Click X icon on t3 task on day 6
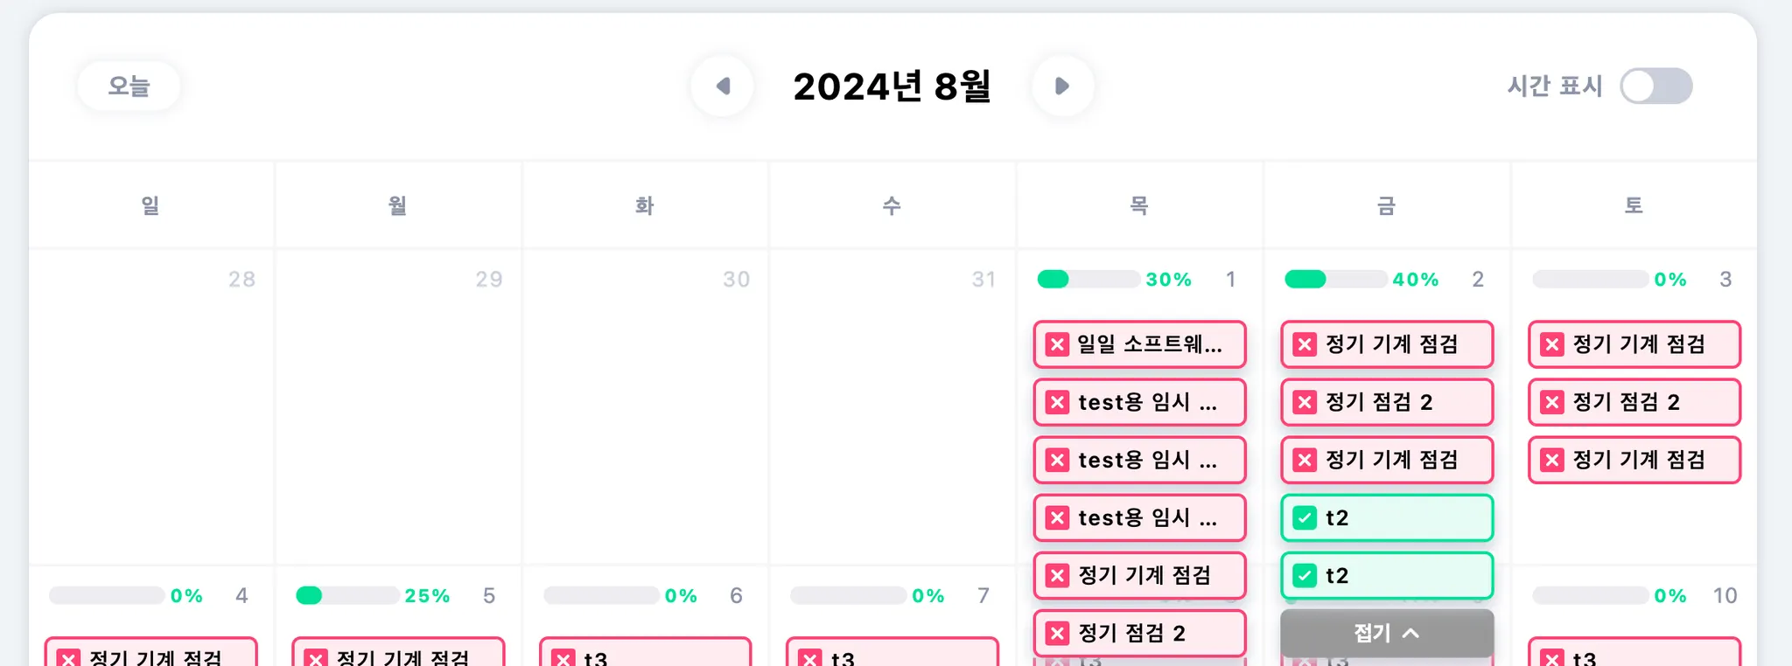This screenshot has width=1792, height=666. click(x=563, y=658)
